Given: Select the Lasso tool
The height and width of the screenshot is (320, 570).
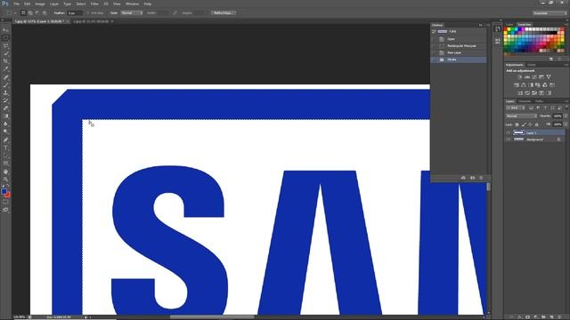Looking at the screenshot, I should [5, 46].
